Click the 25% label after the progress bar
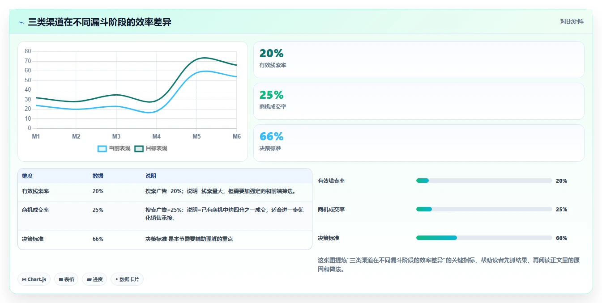The width and height of the screenshot is (602, 303). (561, 210)
